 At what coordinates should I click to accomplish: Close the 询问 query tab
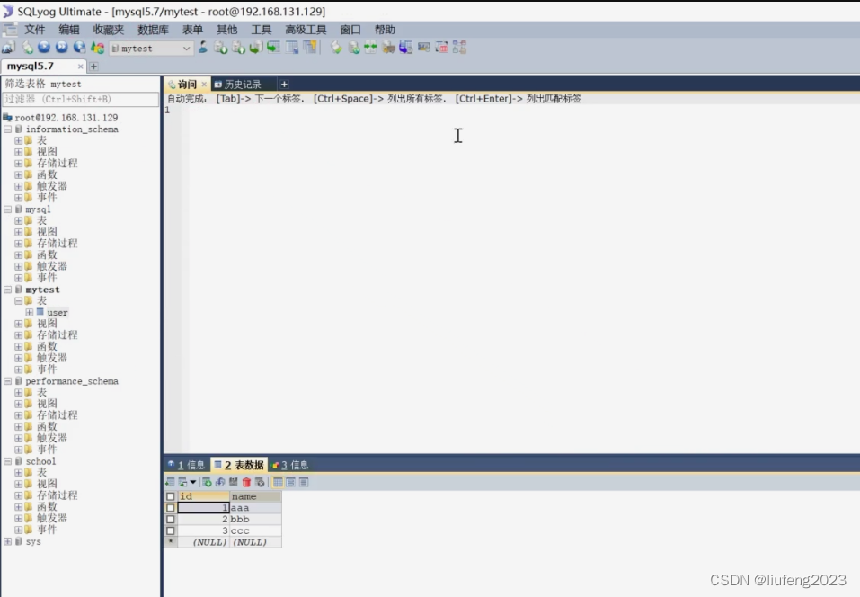204,85
